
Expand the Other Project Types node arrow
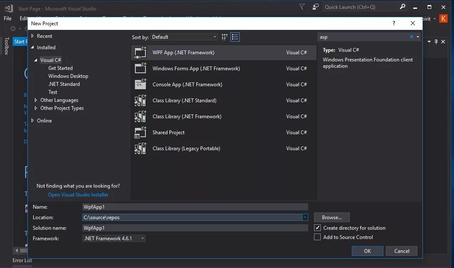coord(36,108)
